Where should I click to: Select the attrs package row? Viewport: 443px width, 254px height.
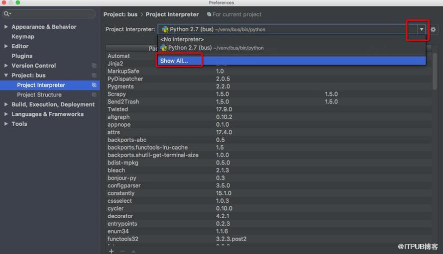click(x=268, y=132)
